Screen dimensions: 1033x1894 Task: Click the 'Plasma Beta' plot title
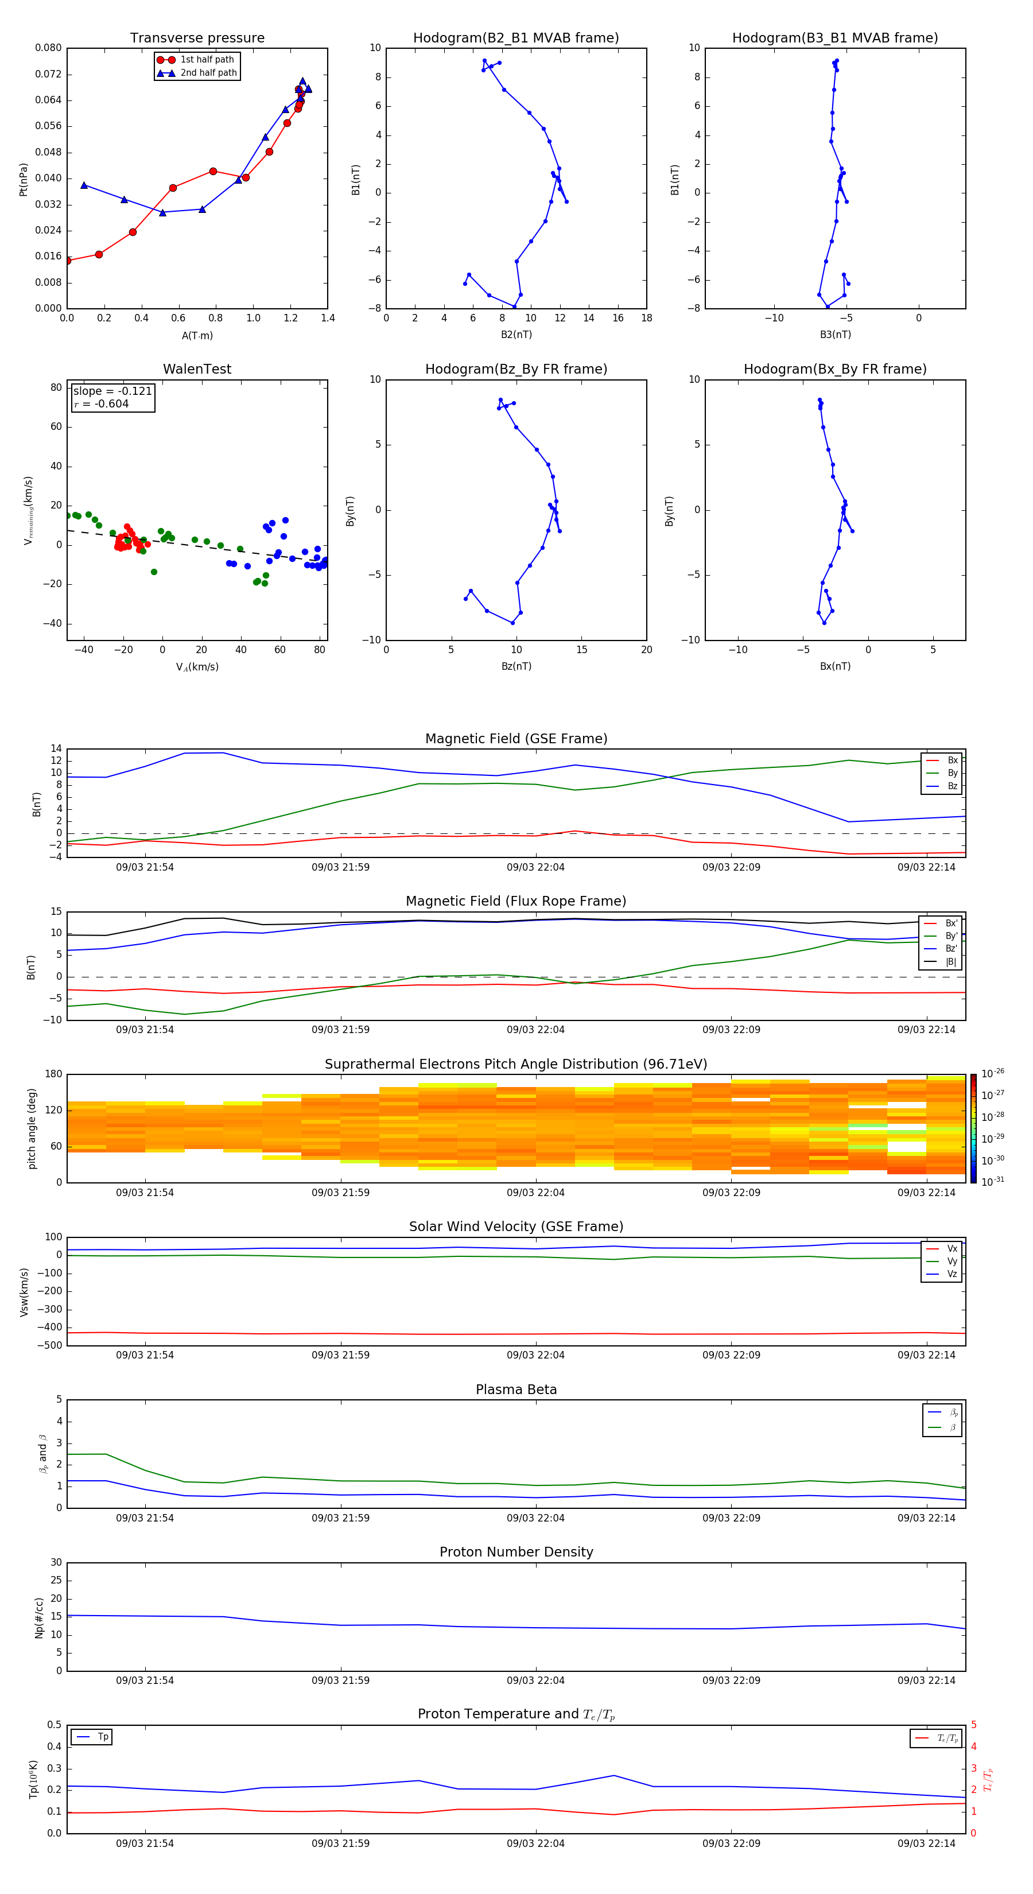click(x=516, y=1390)
